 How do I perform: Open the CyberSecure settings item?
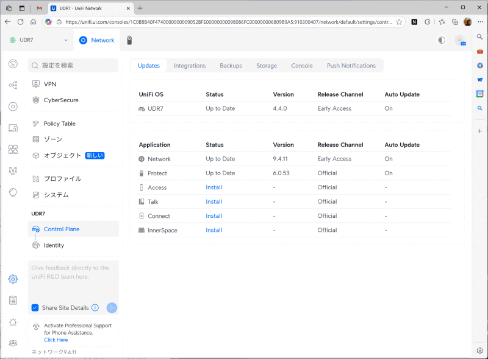pos(61,100)
